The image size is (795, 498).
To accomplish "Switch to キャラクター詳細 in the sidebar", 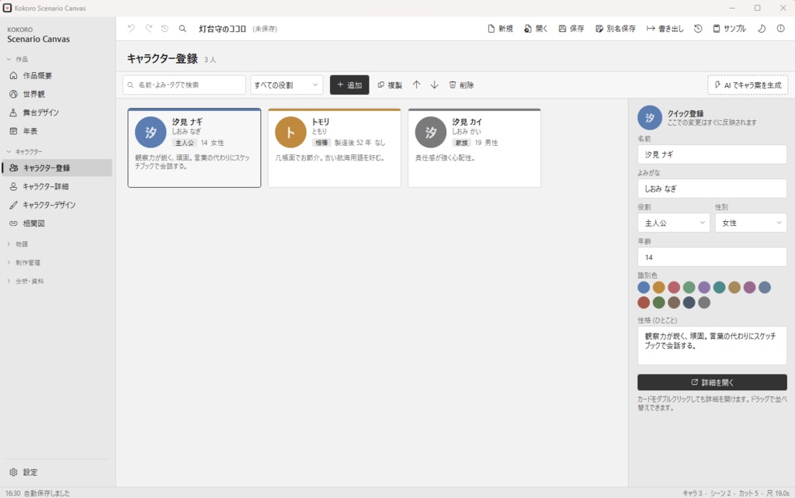I will point(56,186).
